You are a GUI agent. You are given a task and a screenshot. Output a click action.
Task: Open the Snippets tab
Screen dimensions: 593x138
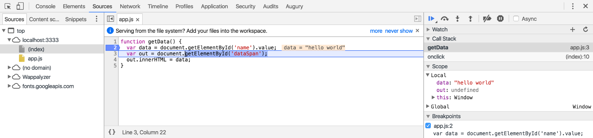[76, 19]
